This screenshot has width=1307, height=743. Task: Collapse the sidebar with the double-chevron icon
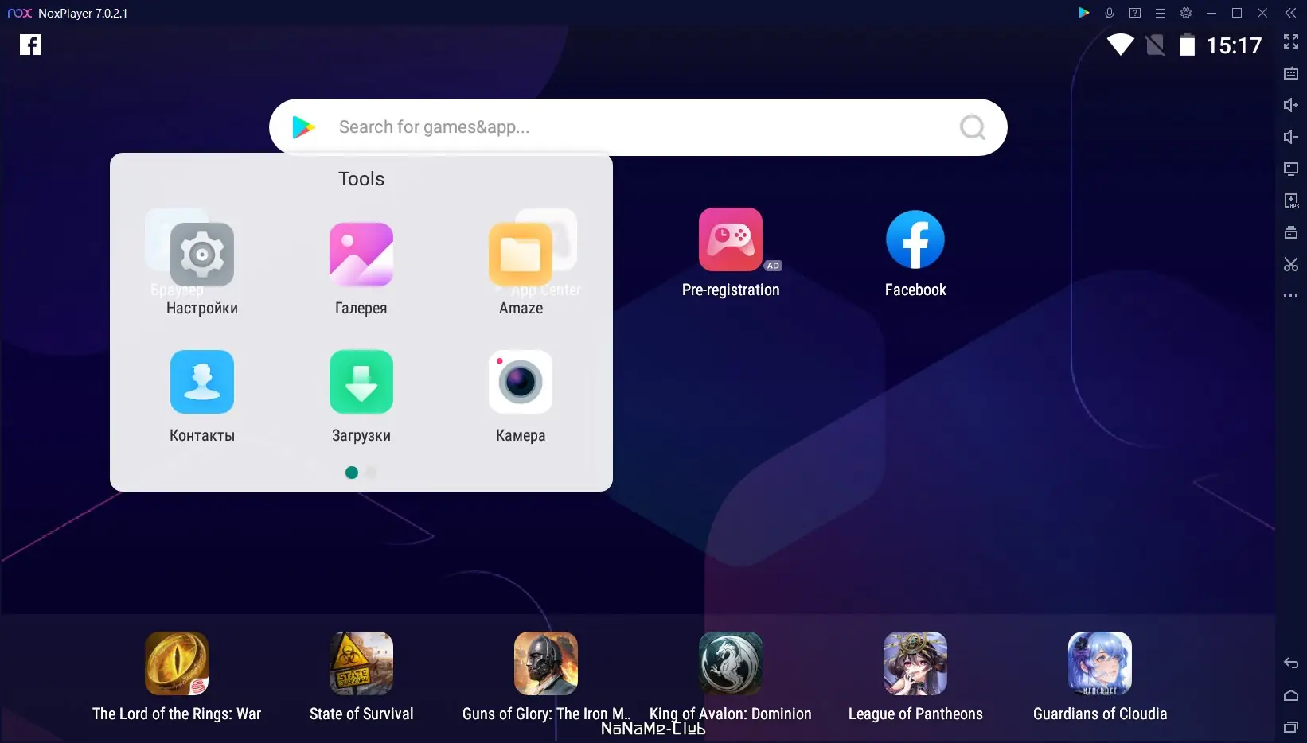(1290, 13)
